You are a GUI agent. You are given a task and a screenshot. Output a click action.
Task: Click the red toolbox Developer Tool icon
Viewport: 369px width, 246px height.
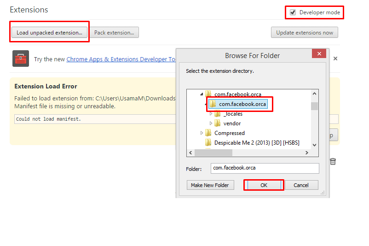21,59
